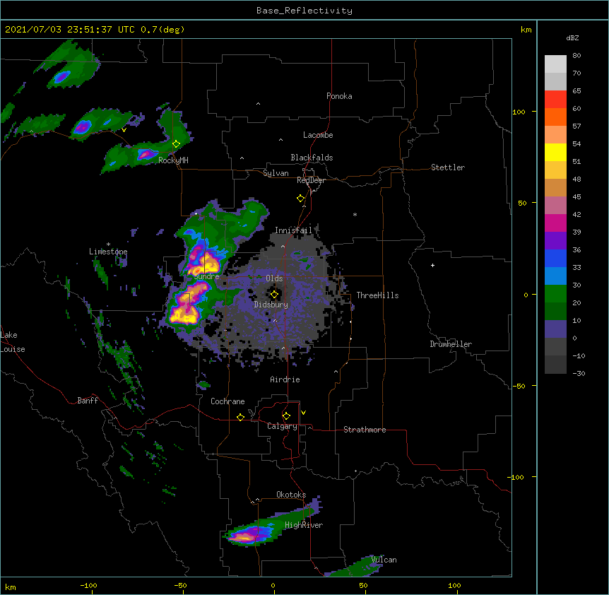Screen dimensions: 609x595
Task: Click the Innisfail label
Action: coord(293,230)
